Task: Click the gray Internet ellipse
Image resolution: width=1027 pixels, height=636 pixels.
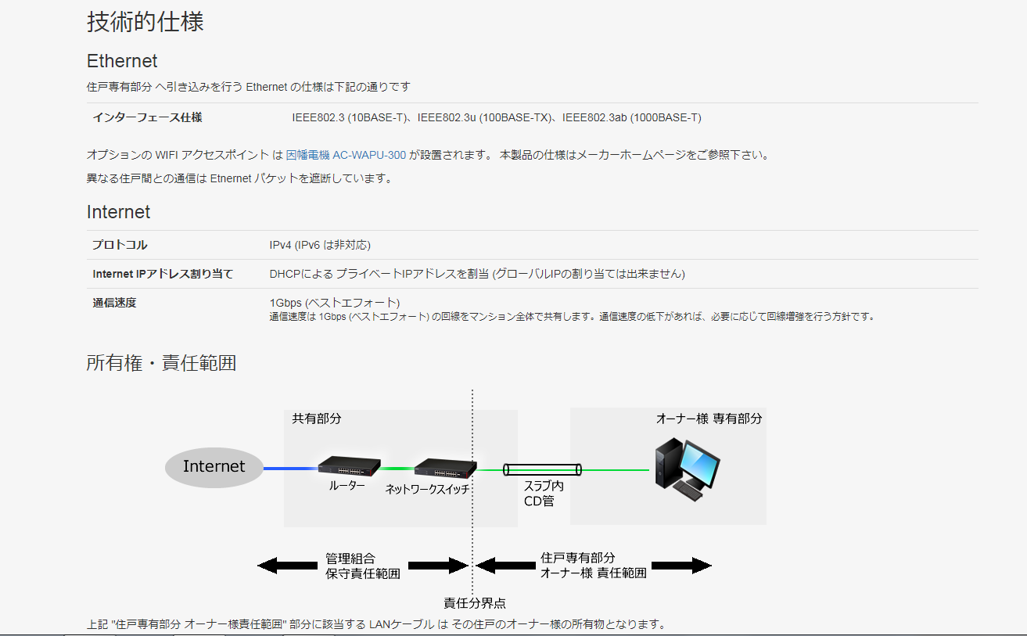Action: (x=214, y=467)
